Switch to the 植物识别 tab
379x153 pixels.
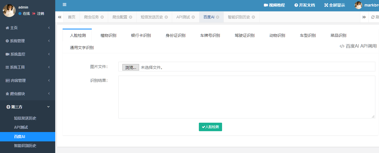pos(108,35)
